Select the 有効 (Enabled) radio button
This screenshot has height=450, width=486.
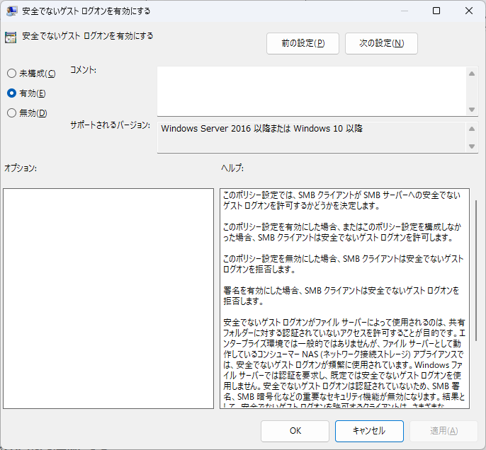click(x=11, y=93)
